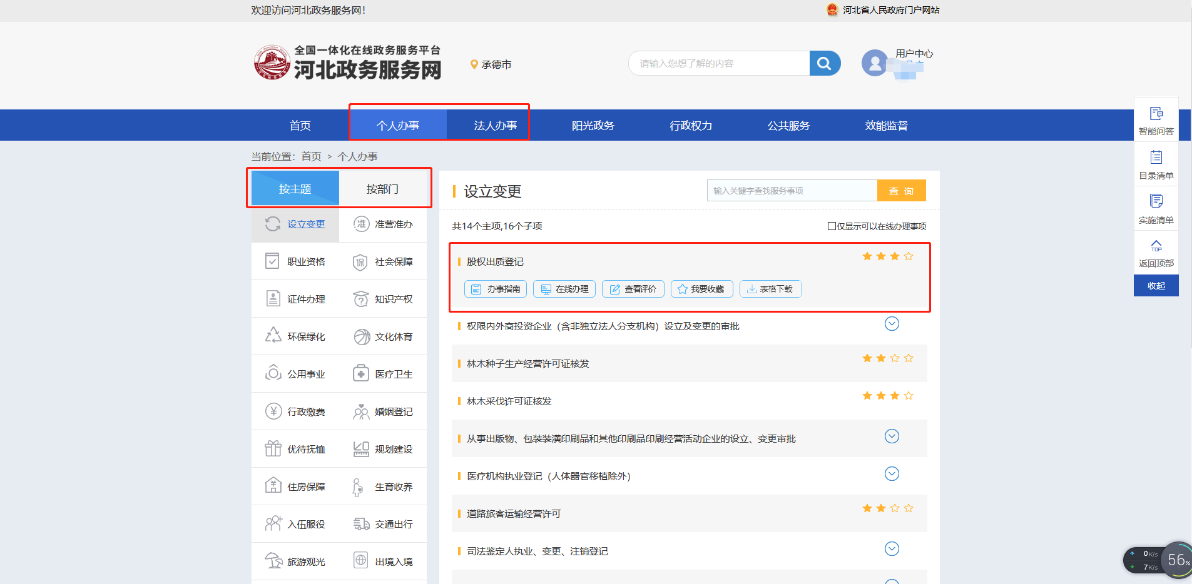This screenshot has height=584, width=1192.
Task: Expand the 权限内外商投资企业 service item
Action: click(x=892, y=324)
